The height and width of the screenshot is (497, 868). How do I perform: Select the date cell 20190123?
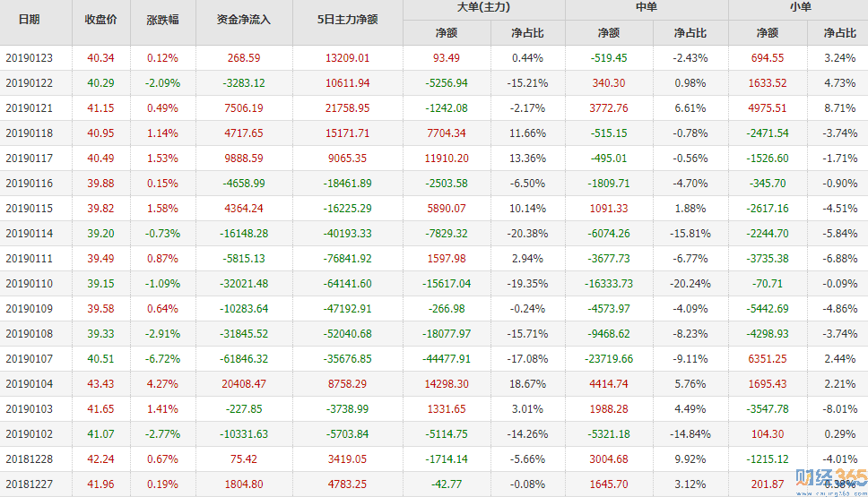[30, 58]
